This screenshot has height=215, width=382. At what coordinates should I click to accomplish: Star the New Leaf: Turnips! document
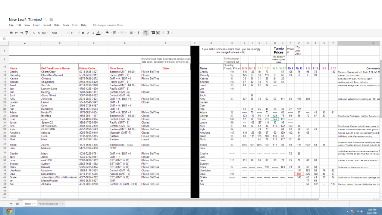pos(46,19)
